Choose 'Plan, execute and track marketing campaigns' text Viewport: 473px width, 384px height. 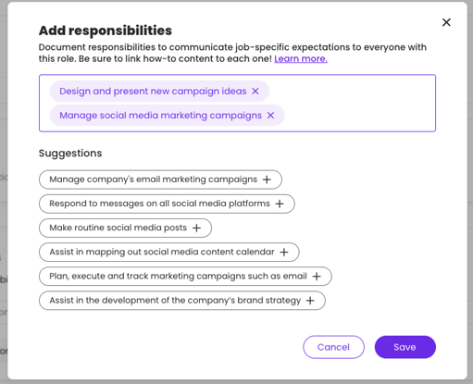click(x=178, y=276)
